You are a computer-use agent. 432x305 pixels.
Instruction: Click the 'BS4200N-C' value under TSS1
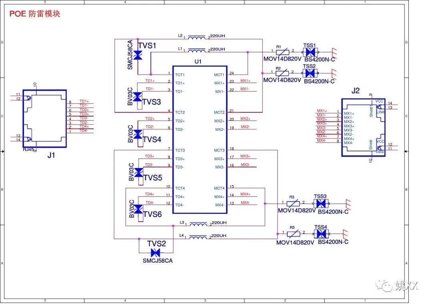point(320,59)
